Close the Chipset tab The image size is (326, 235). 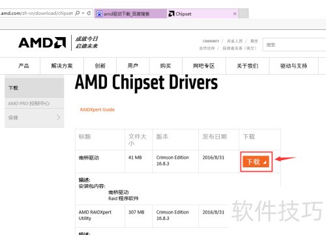pos(235,14)
